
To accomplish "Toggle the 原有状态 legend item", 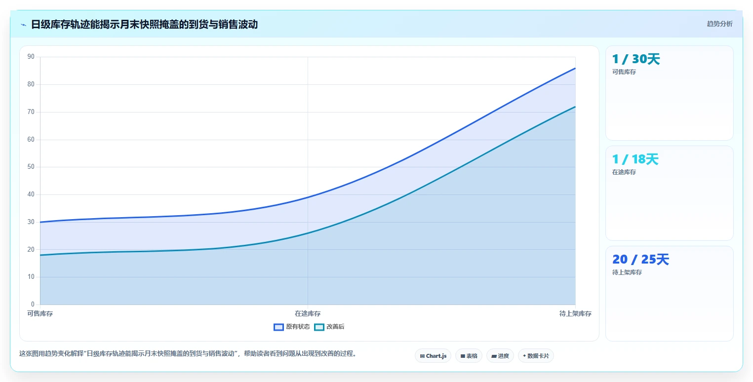I will tap(292, 327).
